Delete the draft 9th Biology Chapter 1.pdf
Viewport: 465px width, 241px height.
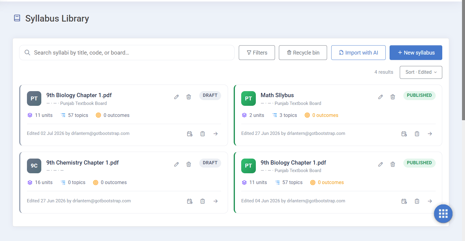point(189,97)
